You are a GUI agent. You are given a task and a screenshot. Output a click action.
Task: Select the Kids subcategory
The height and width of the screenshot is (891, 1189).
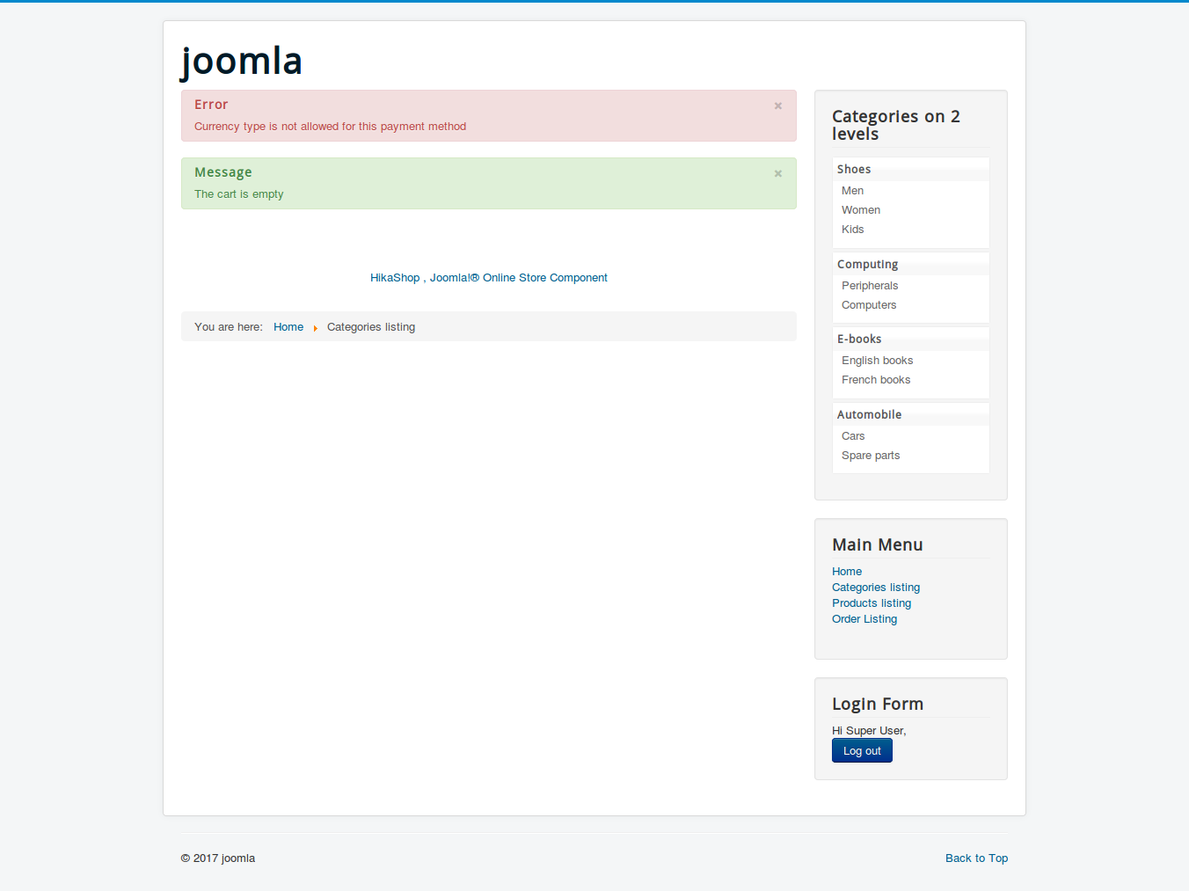point(852,230)
